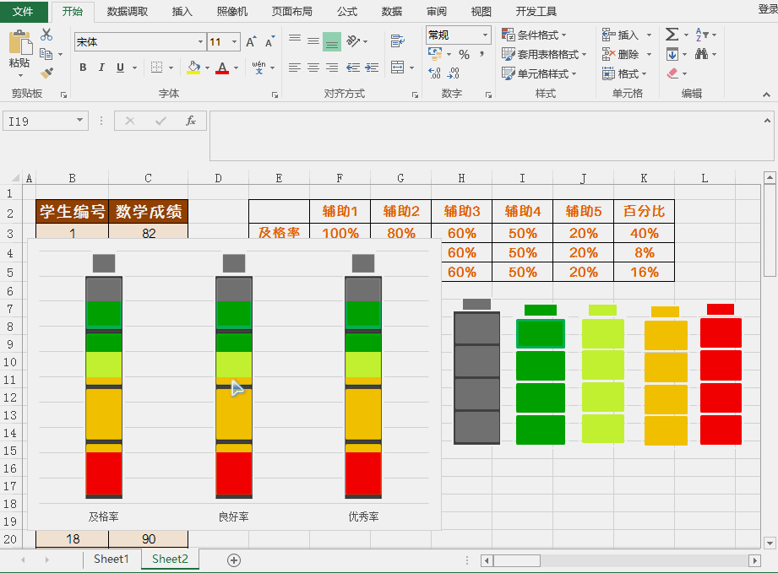Open the font dialog launcher in 字体 group
The image size is (778, 573).
[275, 95]
